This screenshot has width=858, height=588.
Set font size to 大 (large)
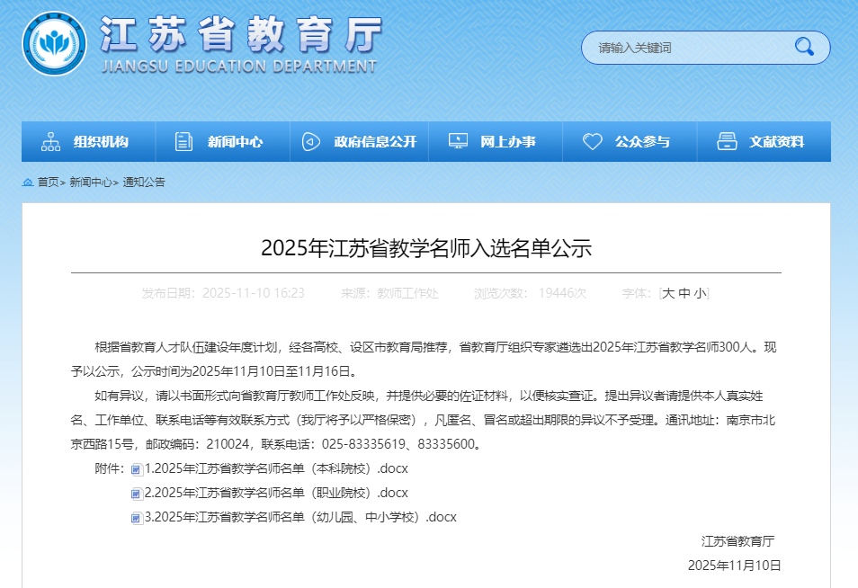tap(668, 293)
